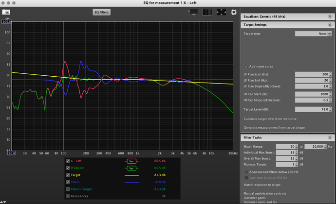Screen dimensions: 336x204
Task: Collapse the Target Settings panel
Action: click(x=330, y=25)
